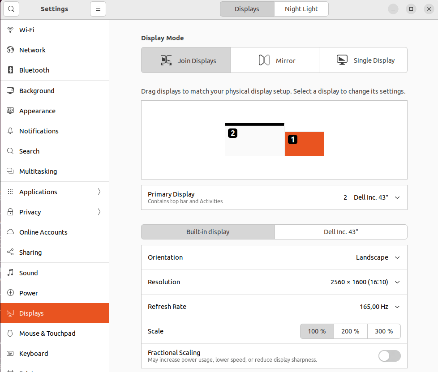Viewport: 438px width, 372px height.
Task: Click the Background label in sidebar
Action: coord(37,91)
